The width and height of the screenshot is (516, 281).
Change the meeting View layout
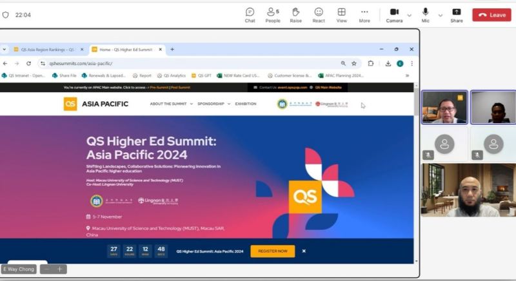pos(342,15)
